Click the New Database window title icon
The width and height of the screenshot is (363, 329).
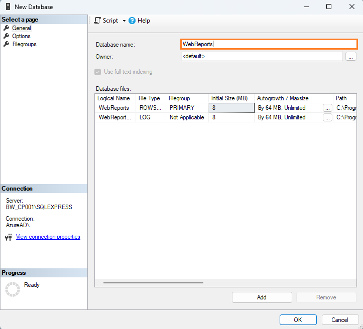point(8,7)
